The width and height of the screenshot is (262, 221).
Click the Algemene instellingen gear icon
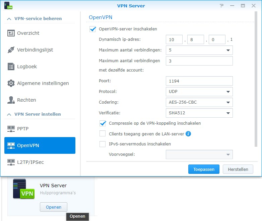click(x=11, y=83)
